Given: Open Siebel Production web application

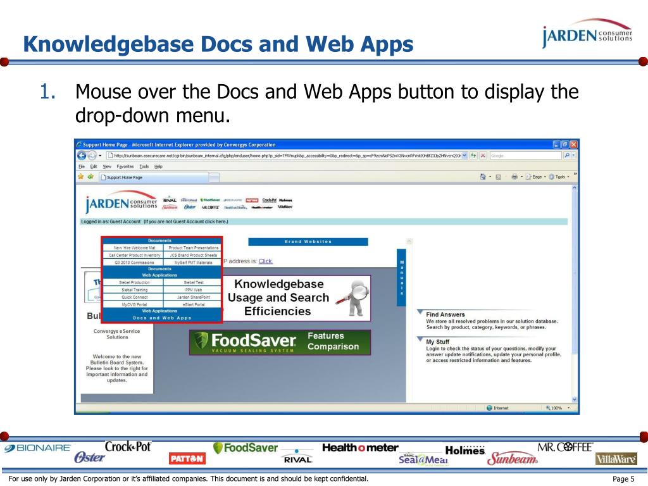Looking at the screenshot, I should [x=134, y=283].
